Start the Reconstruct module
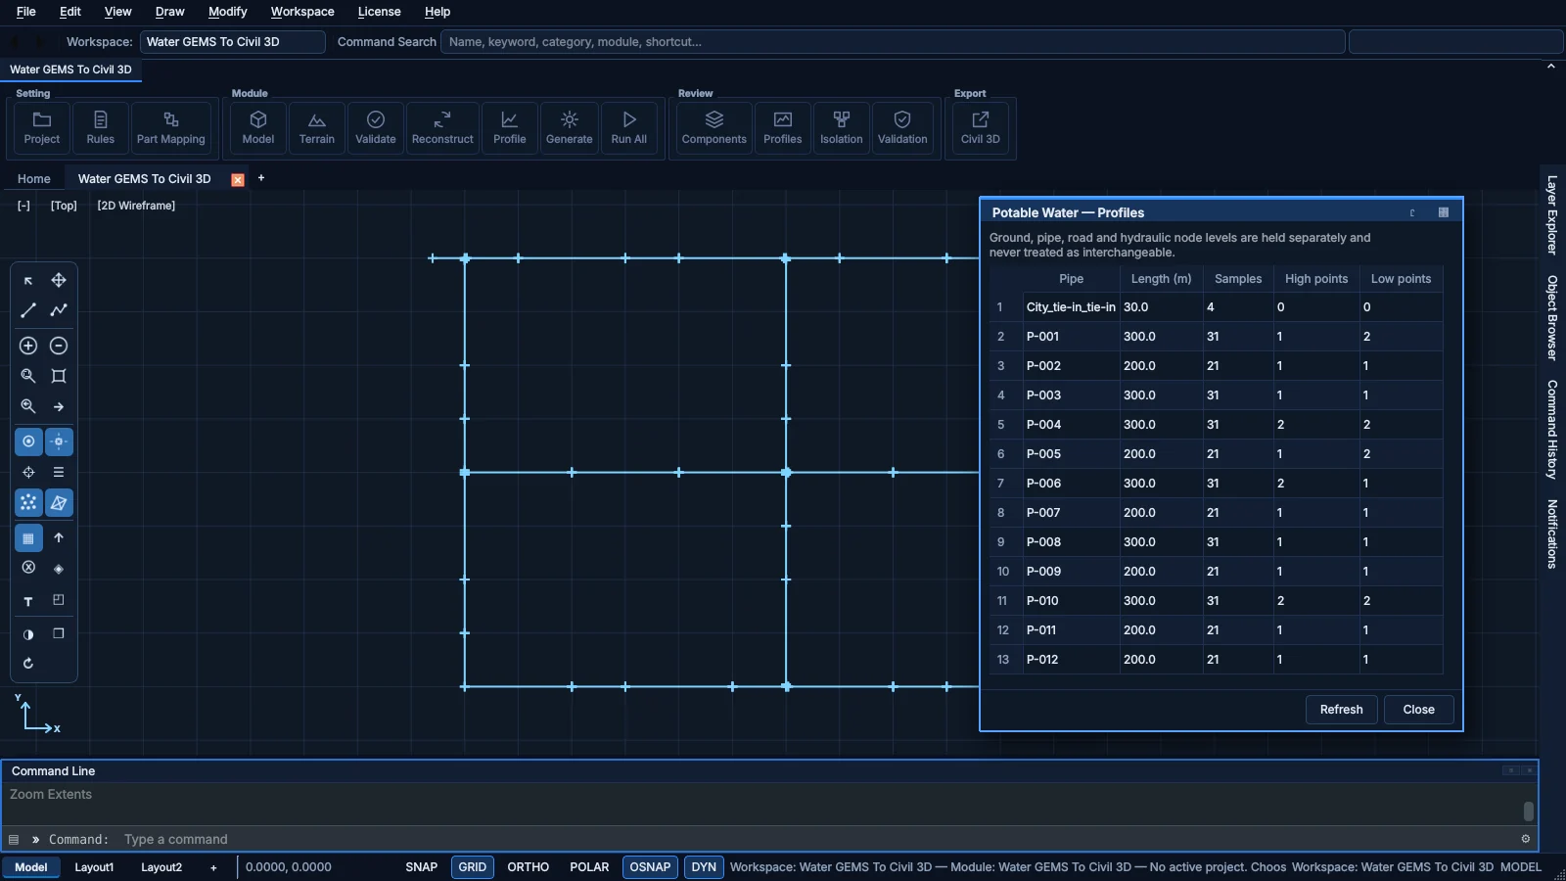 (x=442, y=128)
